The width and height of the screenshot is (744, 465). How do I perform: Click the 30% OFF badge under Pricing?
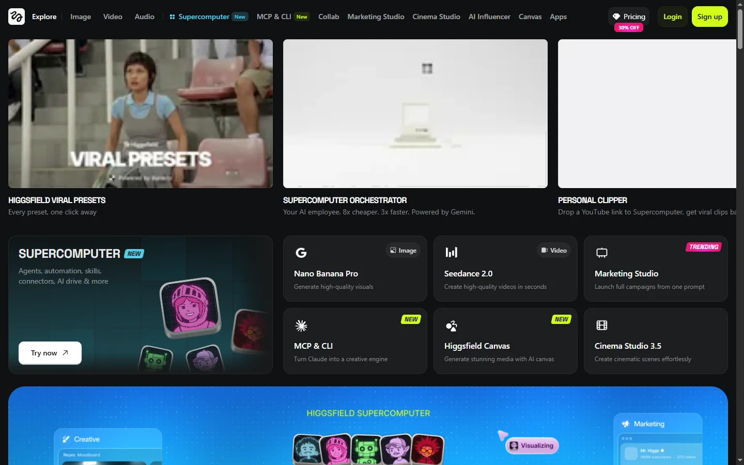click(629, 28)
